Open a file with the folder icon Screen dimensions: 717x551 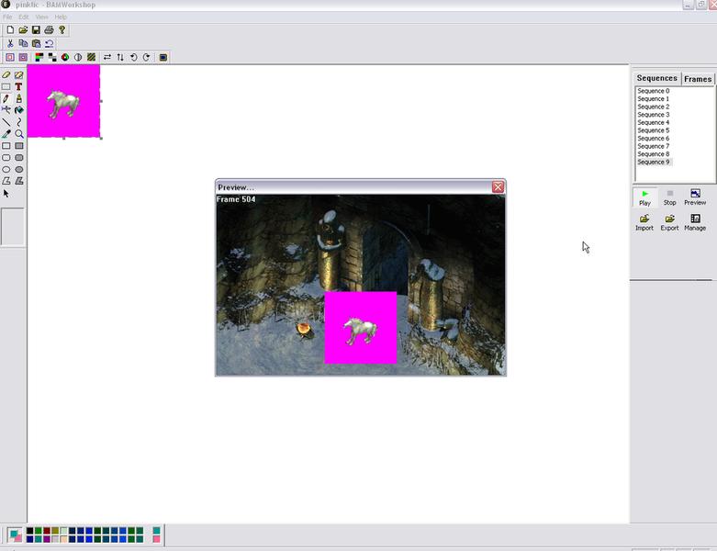pyautogui.click(x=23, y=30)
